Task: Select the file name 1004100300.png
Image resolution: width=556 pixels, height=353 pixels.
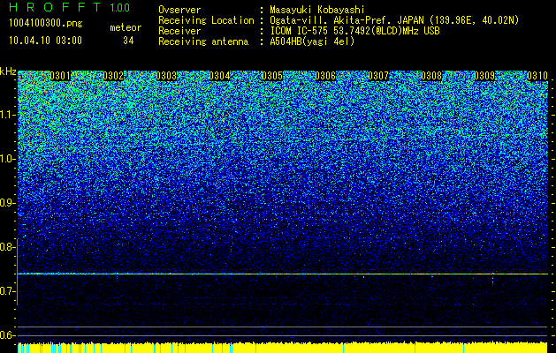Action: click(x=46, y=24)
